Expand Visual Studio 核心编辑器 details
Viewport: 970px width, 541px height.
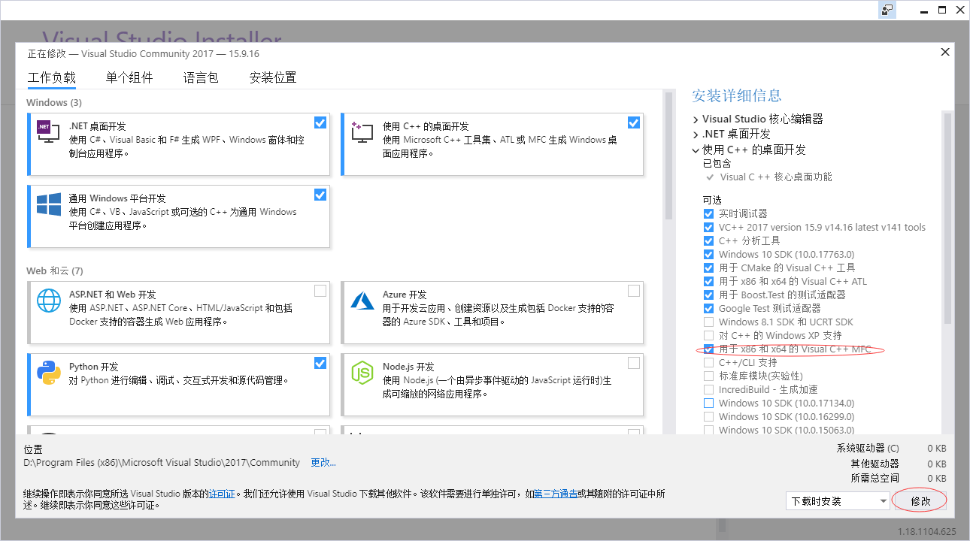click(x=696, y=119)
